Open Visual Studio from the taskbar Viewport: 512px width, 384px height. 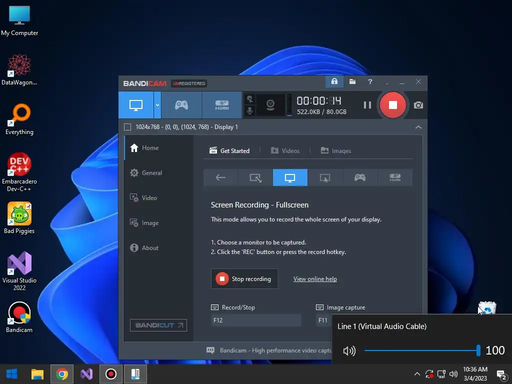click(86, 374)
